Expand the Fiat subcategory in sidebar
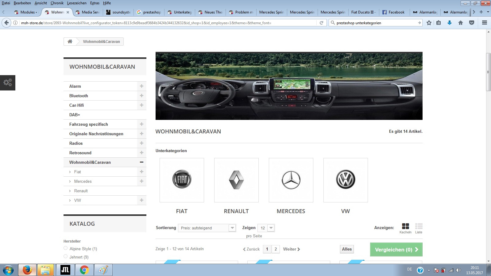Screen dimensions: 491x276 click(x=141, y=172)
